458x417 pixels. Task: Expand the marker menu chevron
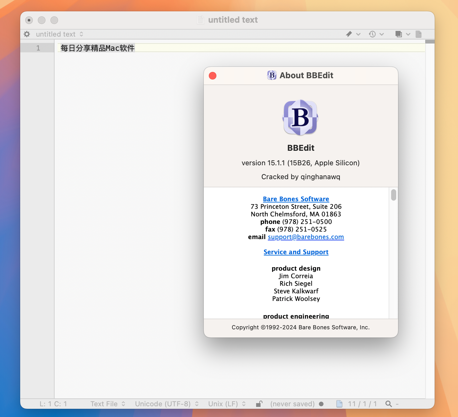click(358, 34)
